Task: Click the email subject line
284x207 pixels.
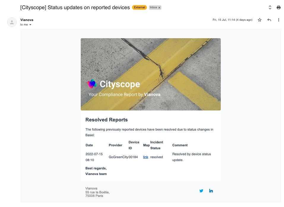Action: point(75,7)
